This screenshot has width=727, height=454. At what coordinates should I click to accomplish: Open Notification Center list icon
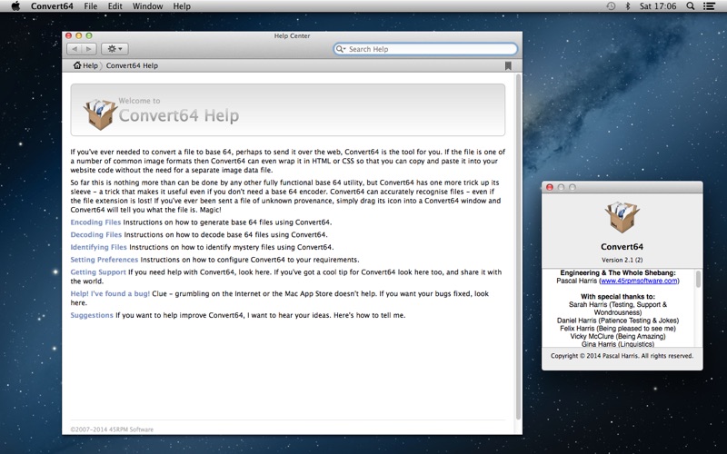tap(709, 6)
